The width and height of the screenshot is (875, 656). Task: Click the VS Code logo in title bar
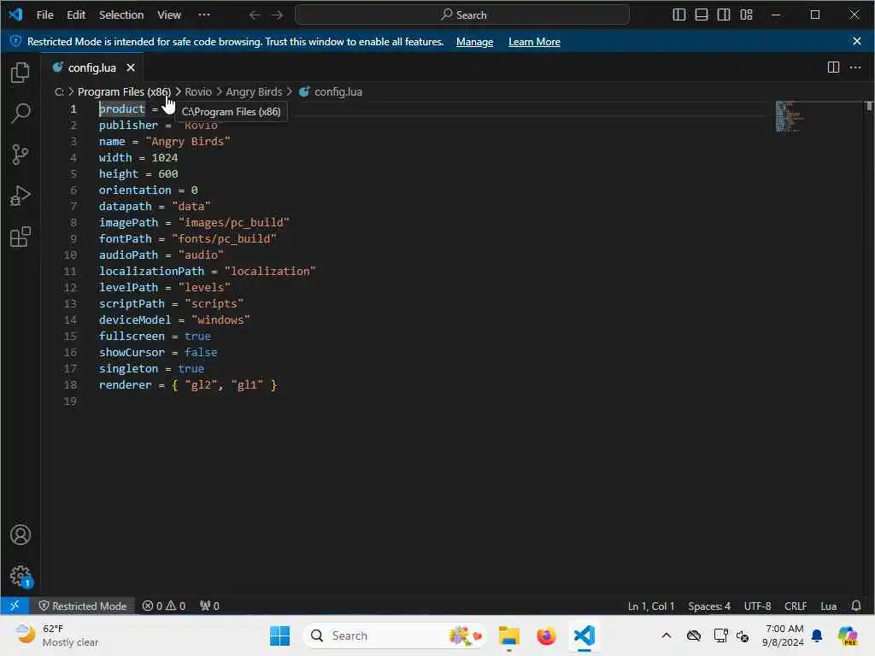15,15
